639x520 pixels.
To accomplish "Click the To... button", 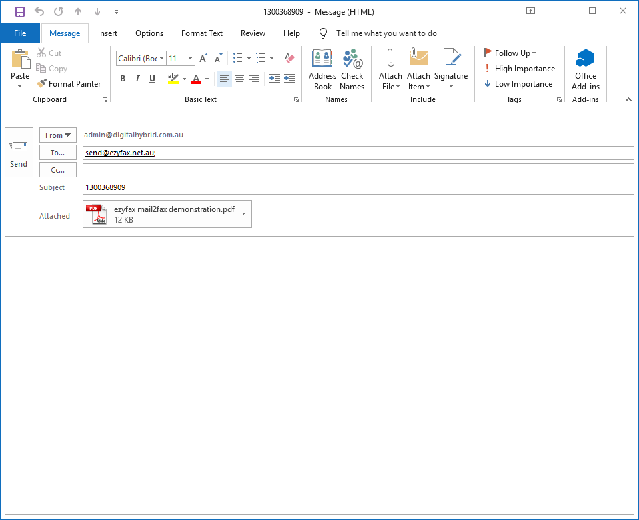I will coord(58,153).
